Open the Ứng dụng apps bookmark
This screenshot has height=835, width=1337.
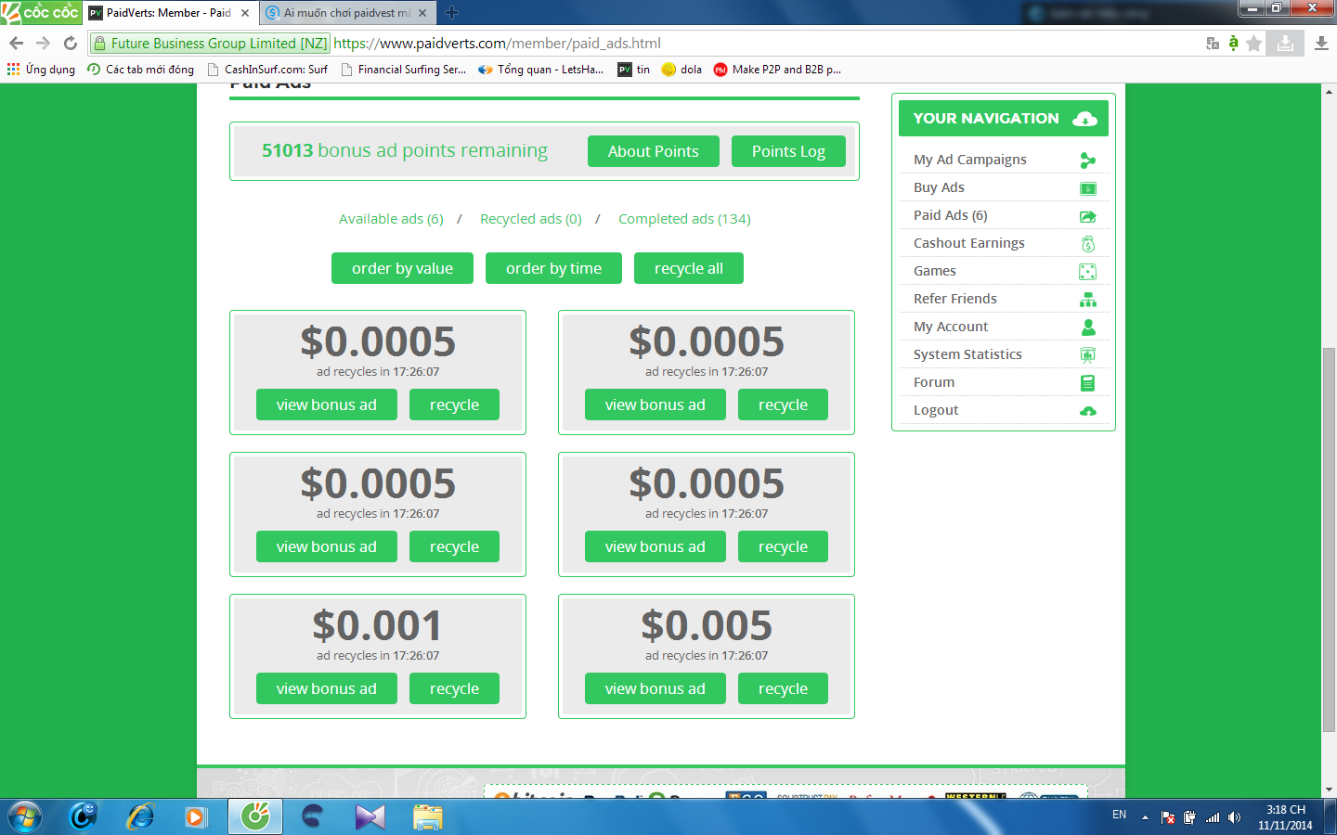pos(41,70)
